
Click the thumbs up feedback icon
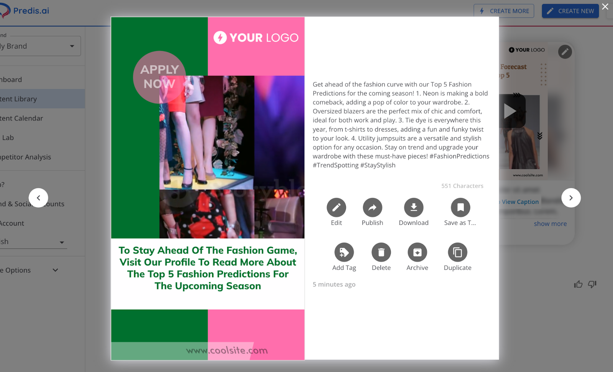(x=578, y=284)
